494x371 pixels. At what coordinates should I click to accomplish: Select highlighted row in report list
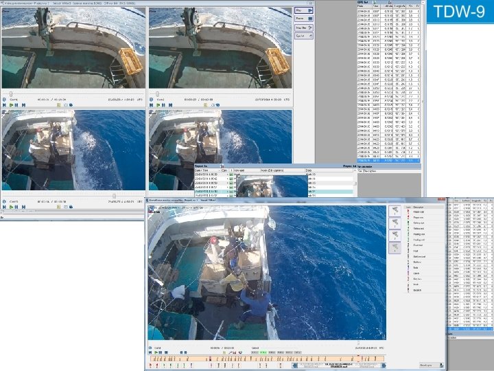click(274, 192)
